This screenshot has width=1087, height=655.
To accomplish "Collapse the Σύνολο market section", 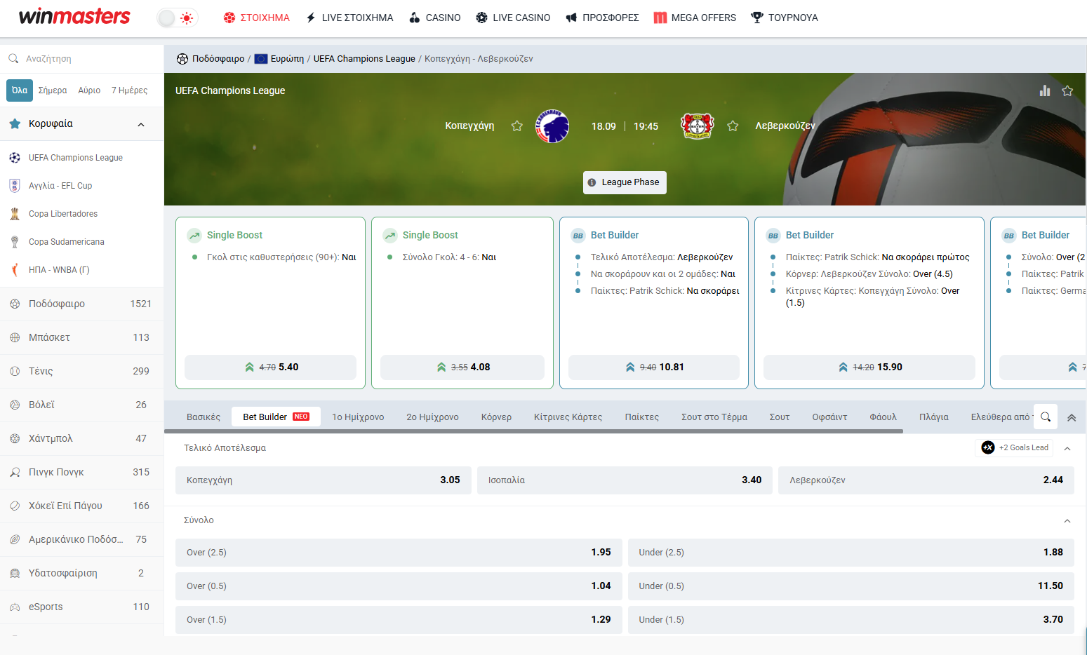I will click(x=1067, y=520).
